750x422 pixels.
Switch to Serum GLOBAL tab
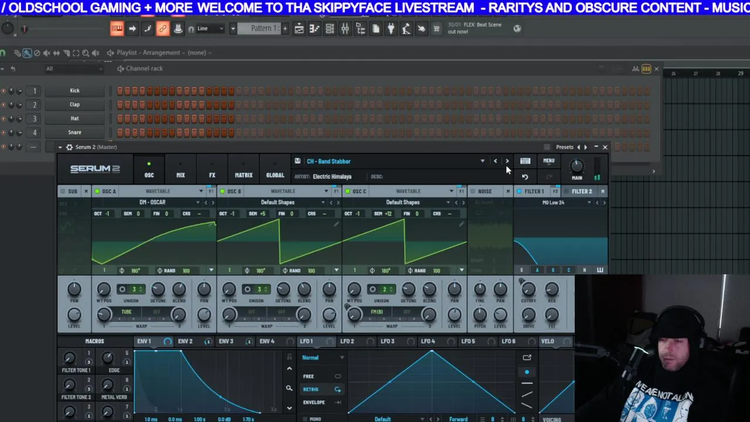coord(275,169)
